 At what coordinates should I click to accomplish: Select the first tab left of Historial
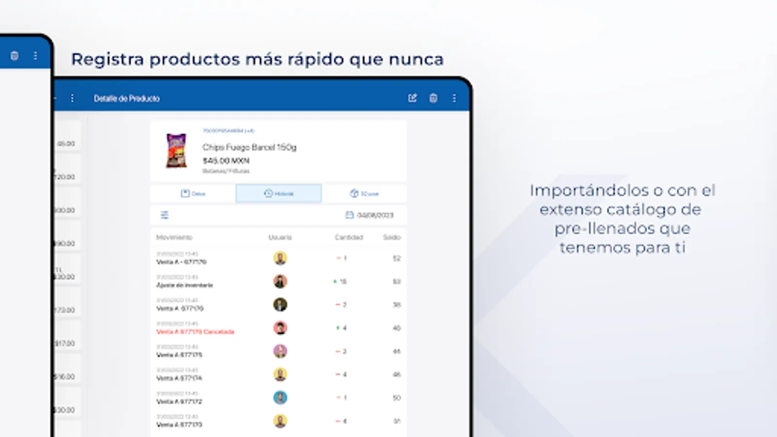point(193,193)
